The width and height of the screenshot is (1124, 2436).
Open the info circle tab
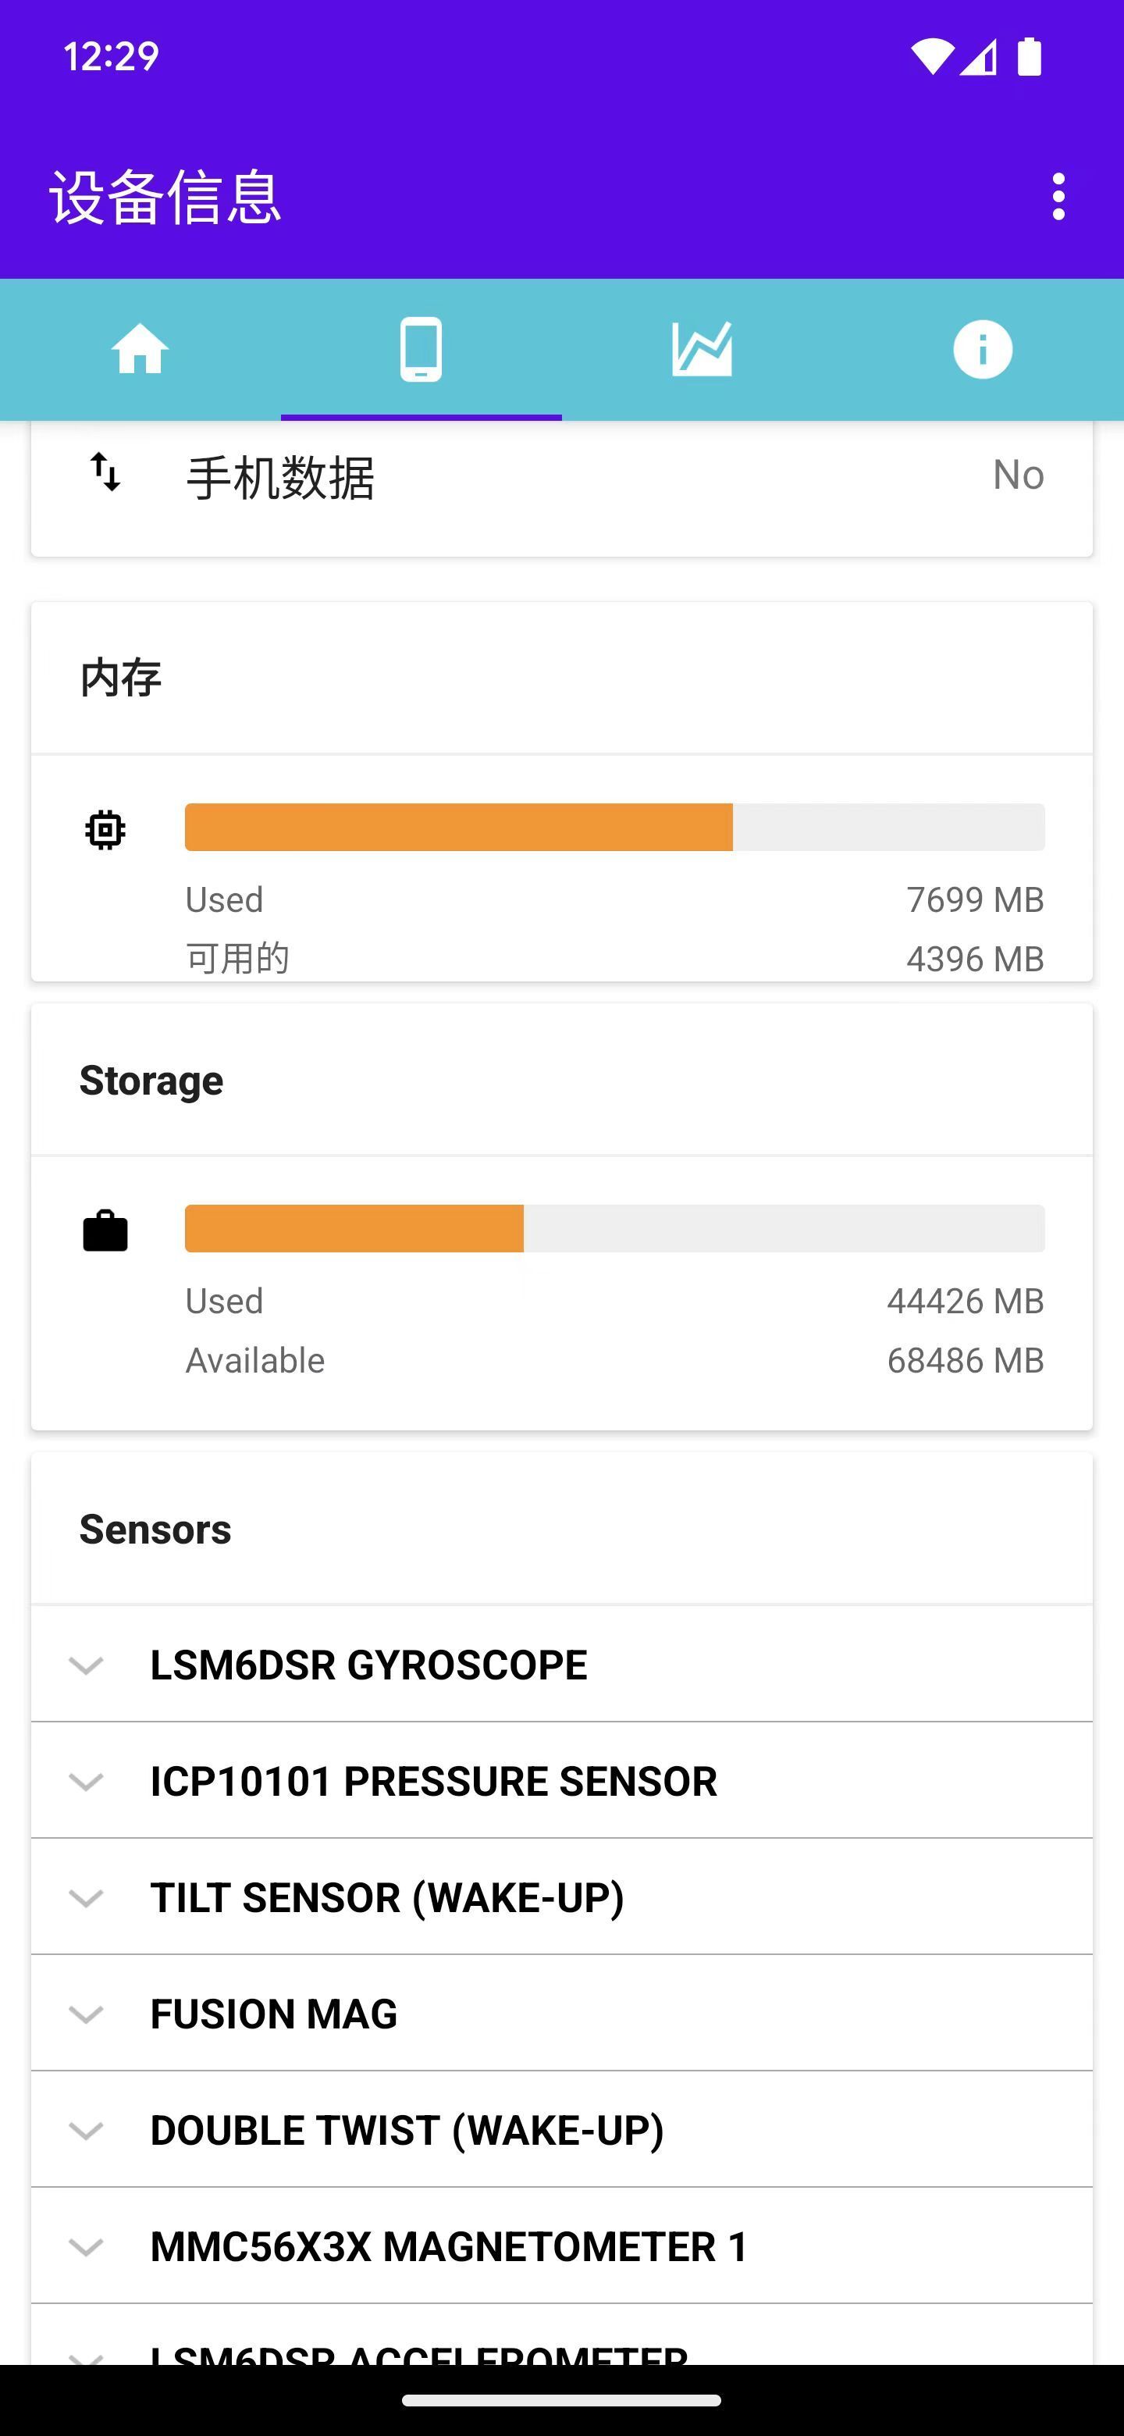(x=982, y=350)
